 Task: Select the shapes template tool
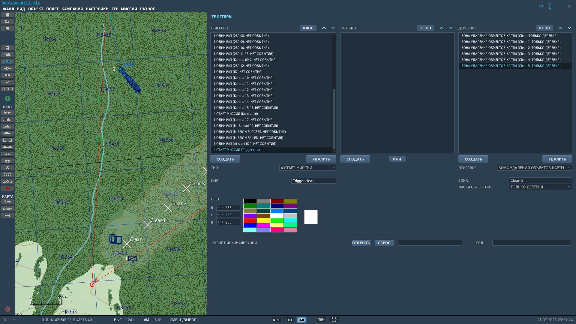[x=7, y=181]
